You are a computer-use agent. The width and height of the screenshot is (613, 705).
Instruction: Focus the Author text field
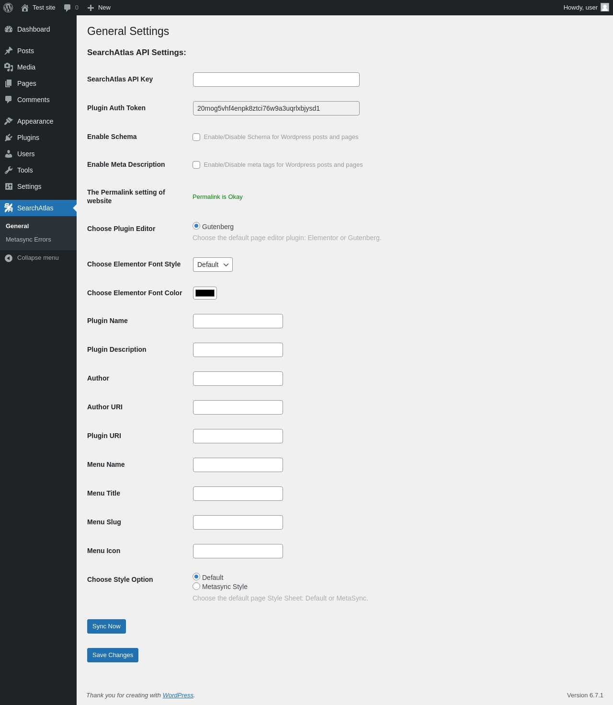[x=238, y=379]
